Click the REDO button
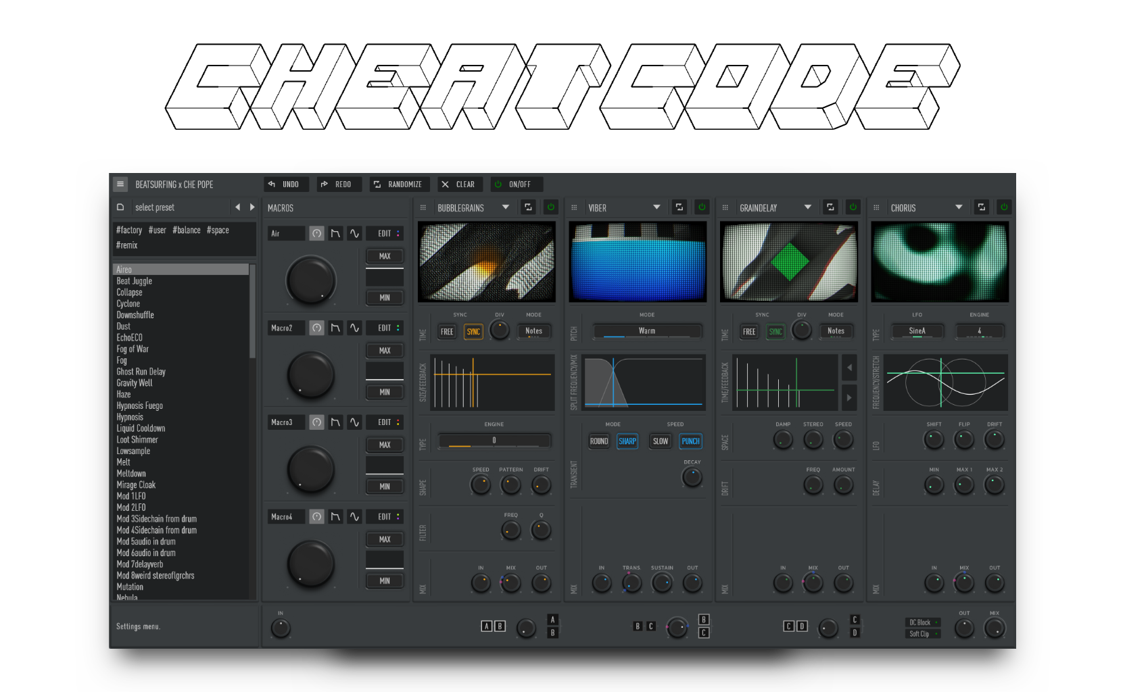 [339, 184]
